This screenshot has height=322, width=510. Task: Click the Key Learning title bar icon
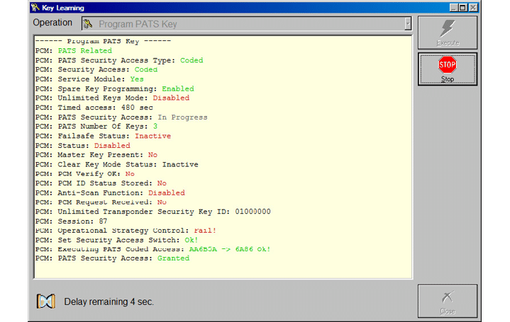[x=35, y=7]
